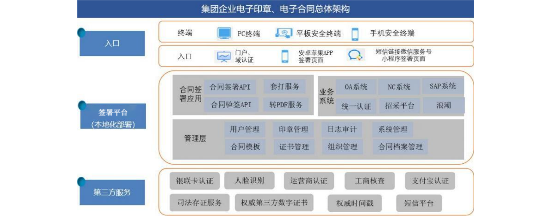Open the 权威第三方数字证书 box
This screenshot has width=551, height=216.
click(274, 203)
